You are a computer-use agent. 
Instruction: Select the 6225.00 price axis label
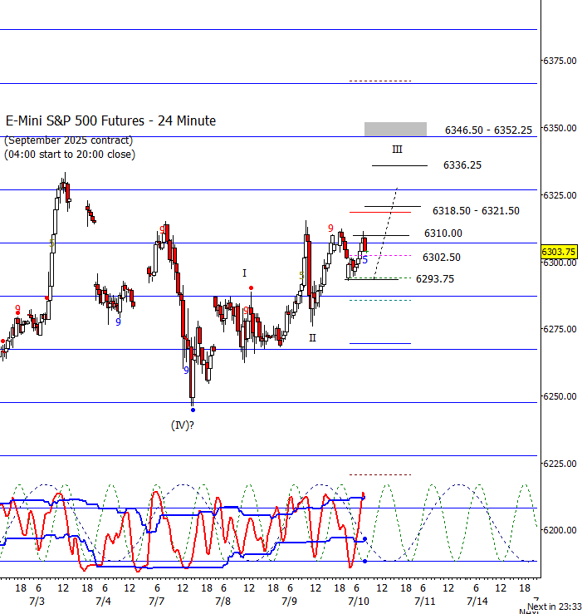tap(560, 464)
